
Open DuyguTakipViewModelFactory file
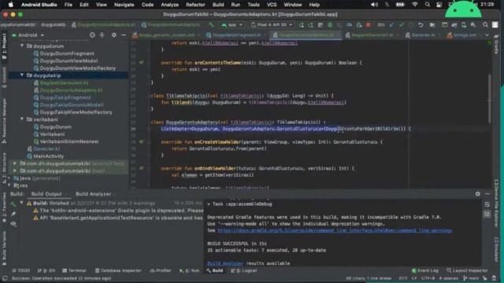(x=76, y=112)
